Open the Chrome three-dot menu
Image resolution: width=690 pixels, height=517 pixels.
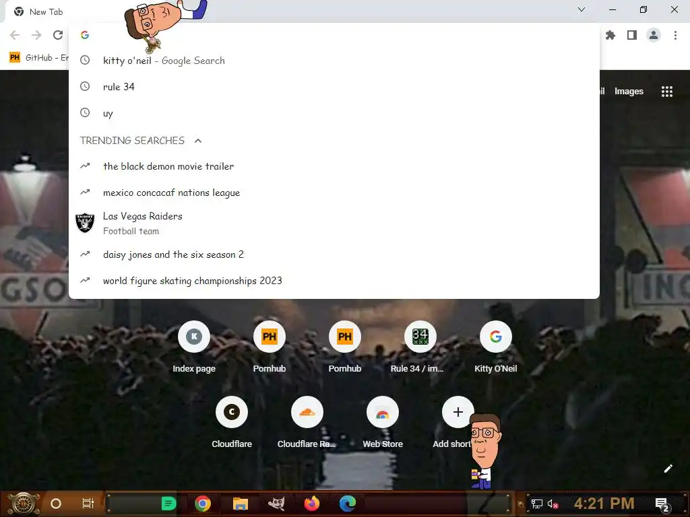coord(675,35)
